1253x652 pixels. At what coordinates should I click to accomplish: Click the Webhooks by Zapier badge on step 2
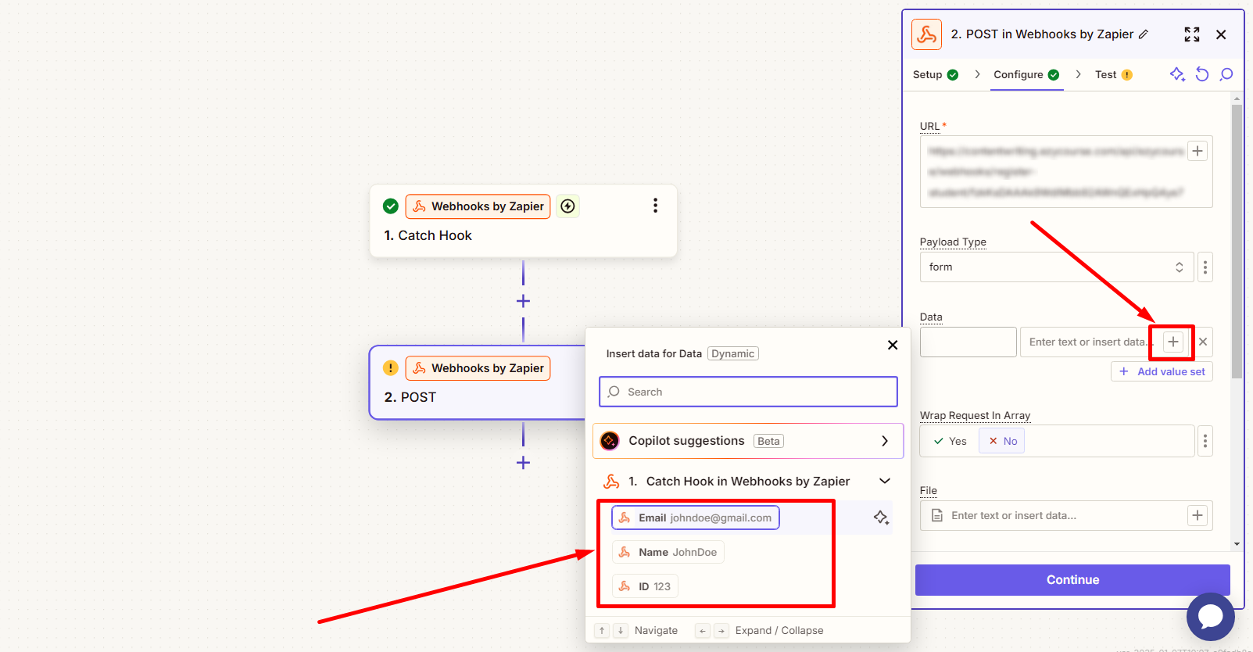(478, 368)
